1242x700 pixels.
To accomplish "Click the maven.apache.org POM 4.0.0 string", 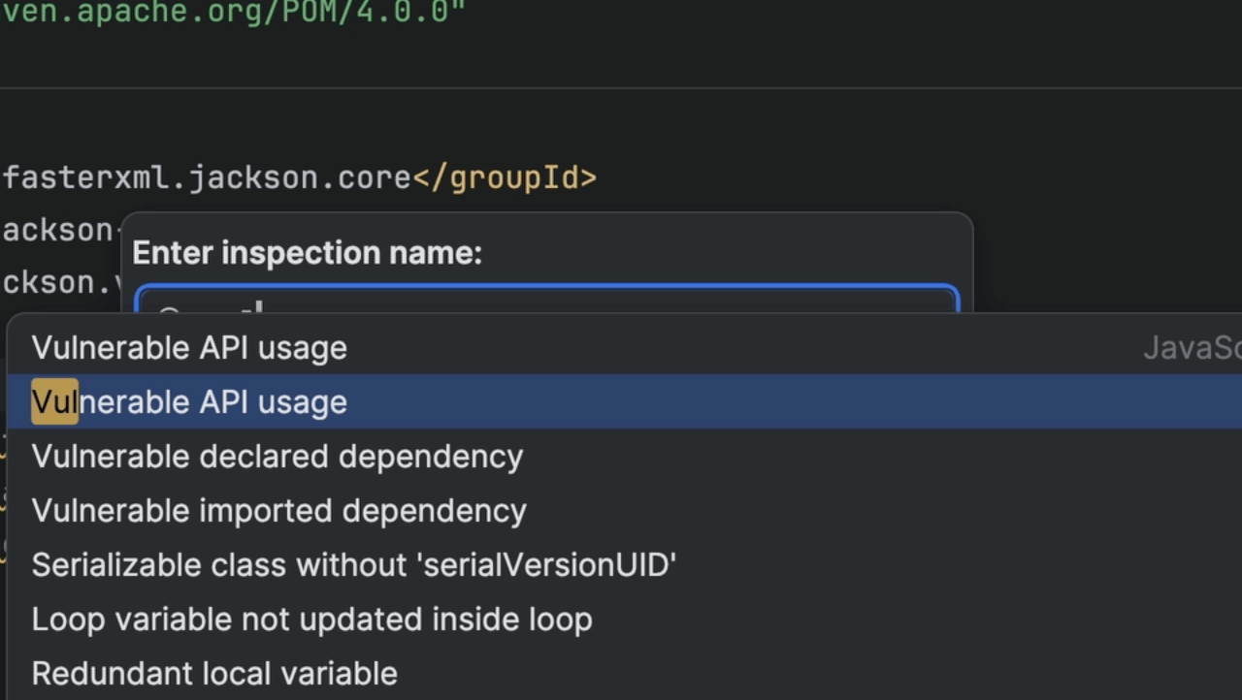I will [x=233, y=13].
